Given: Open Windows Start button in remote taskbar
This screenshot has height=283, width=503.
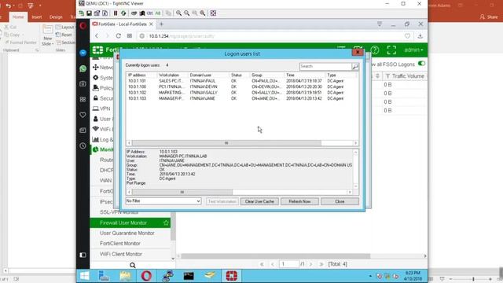Looking at the screenshot, I should click(84, 276).
